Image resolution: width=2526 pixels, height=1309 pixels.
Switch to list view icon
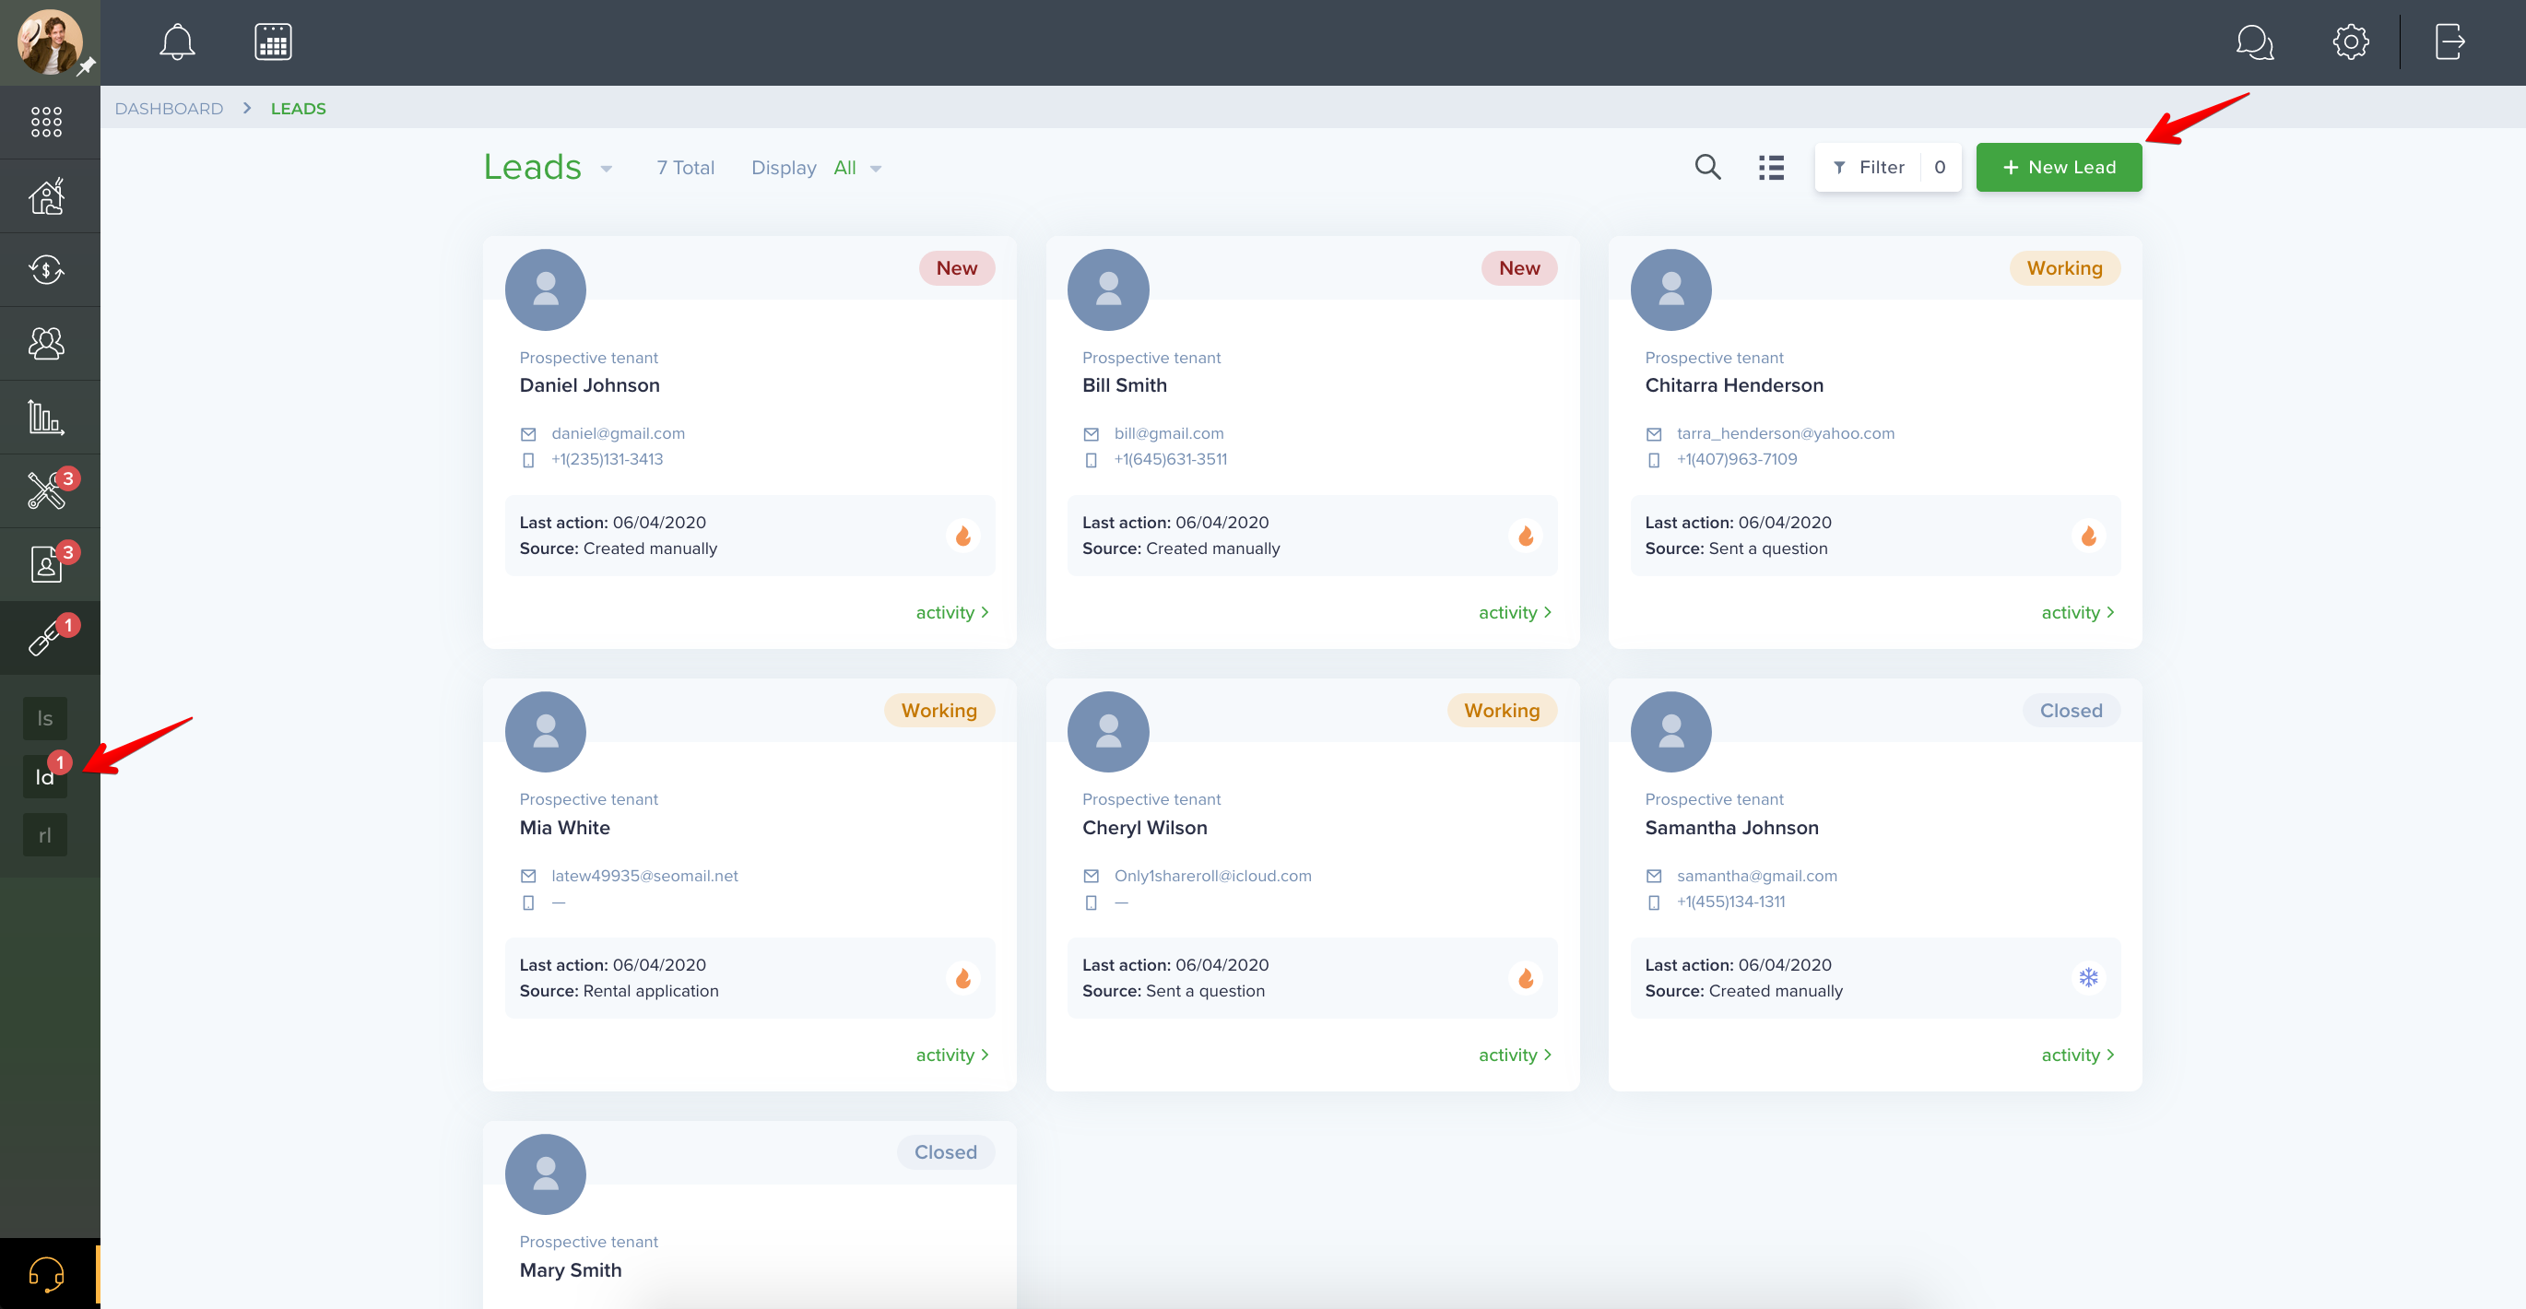coord(1771,168)
